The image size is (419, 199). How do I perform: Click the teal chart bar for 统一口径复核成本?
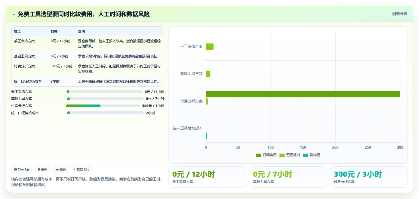coord(206,136)
